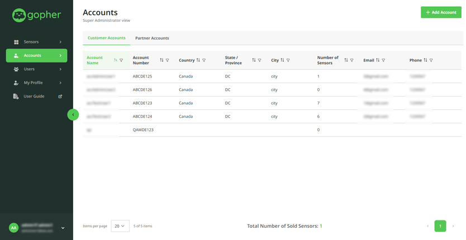Image resolution: width=466 pixels, height=240 pixels.
Task: Click the filter icon for Account Name
Action: click(121, 60)
